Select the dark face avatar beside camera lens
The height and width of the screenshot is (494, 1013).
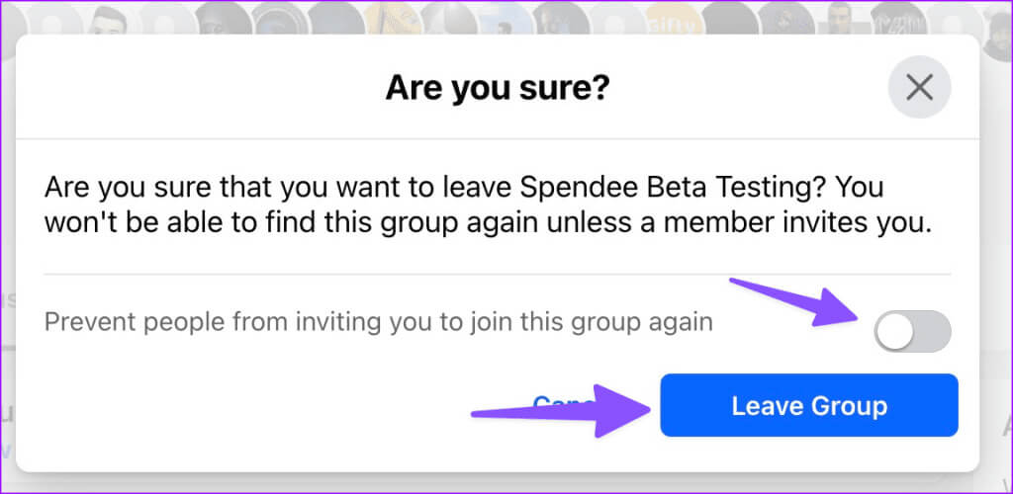pos(223,18)
